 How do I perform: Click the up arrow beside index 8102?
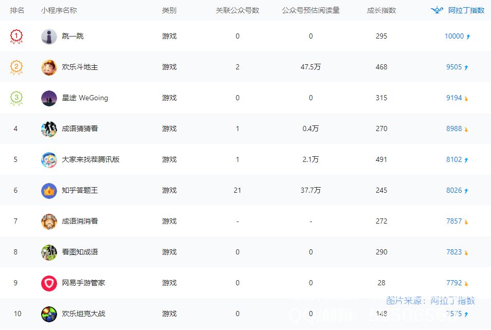click(x=466, y=160)
